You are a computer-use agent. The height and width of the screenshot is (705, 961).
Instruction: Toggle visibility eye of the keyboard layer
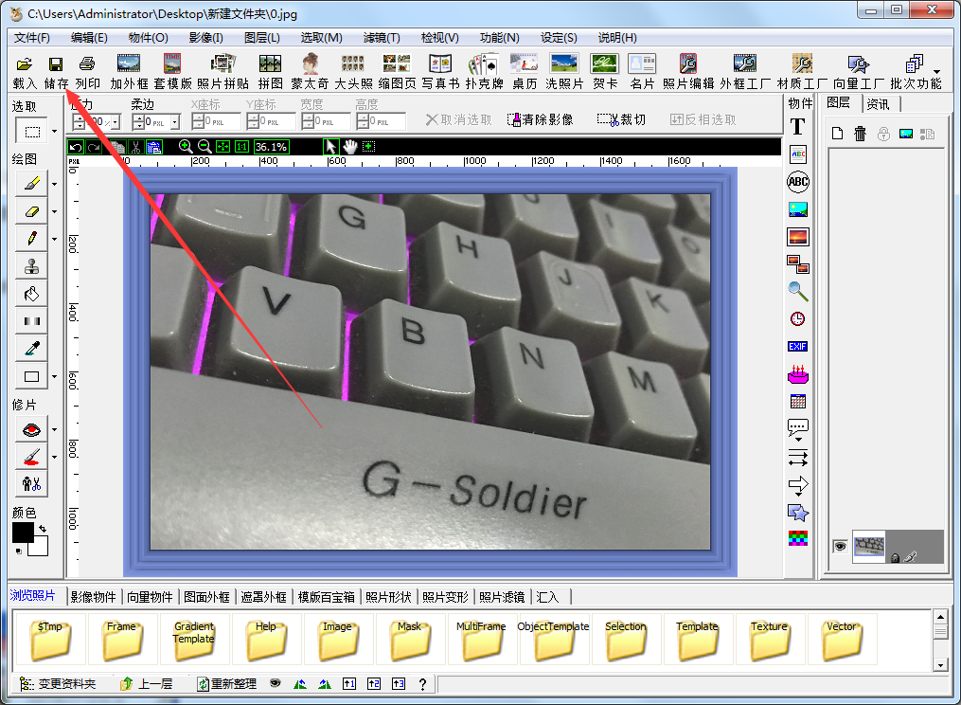pos(840,546)
